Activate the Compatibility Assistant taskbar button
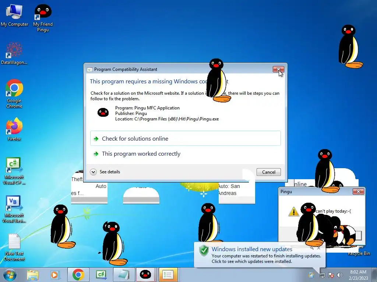The image size is (377, 282). 168,275
